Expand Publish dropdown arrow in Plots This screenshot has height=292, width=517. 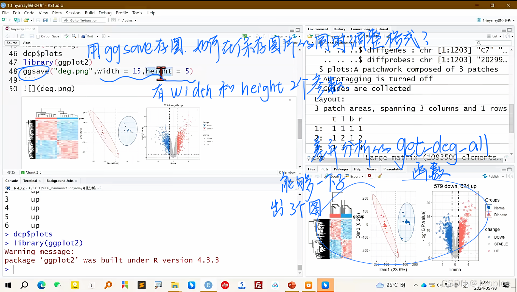[503, 176]
